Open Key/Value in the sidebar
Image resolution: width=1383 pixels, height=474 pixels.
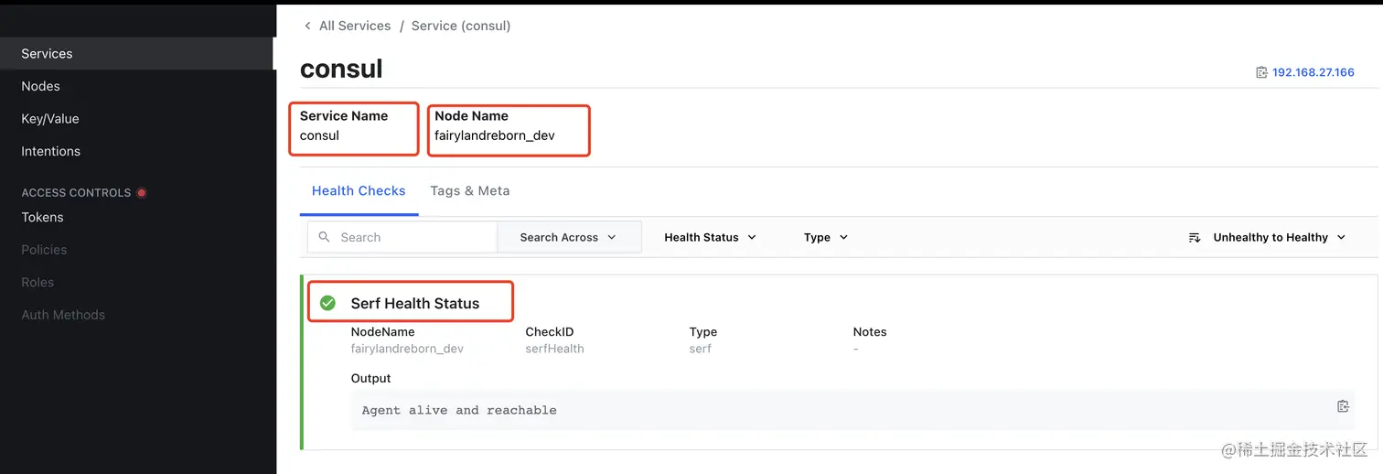tap(50, 119)
